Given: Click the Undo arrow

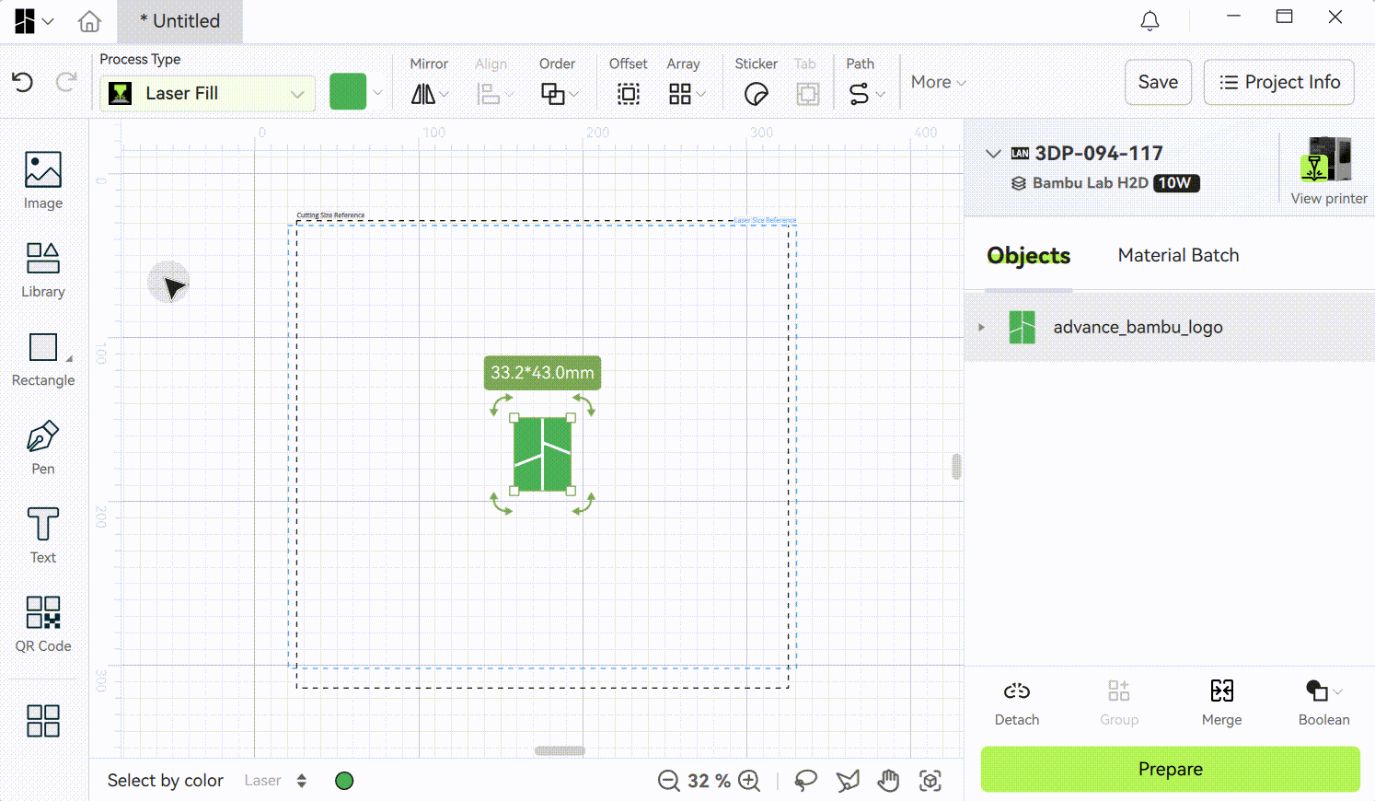Looking at the screenshot, I should [23, 83].
